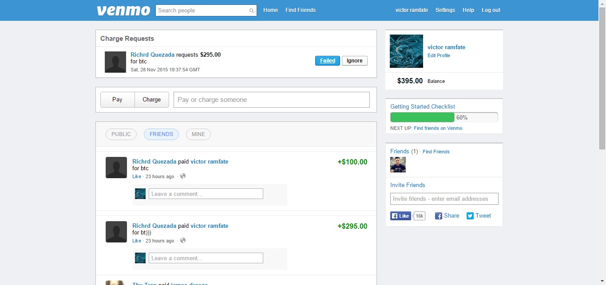Open Richrd Quezada in the +$295.00 payment
This screenshot has height=285, width=606.
pos(154,226)
